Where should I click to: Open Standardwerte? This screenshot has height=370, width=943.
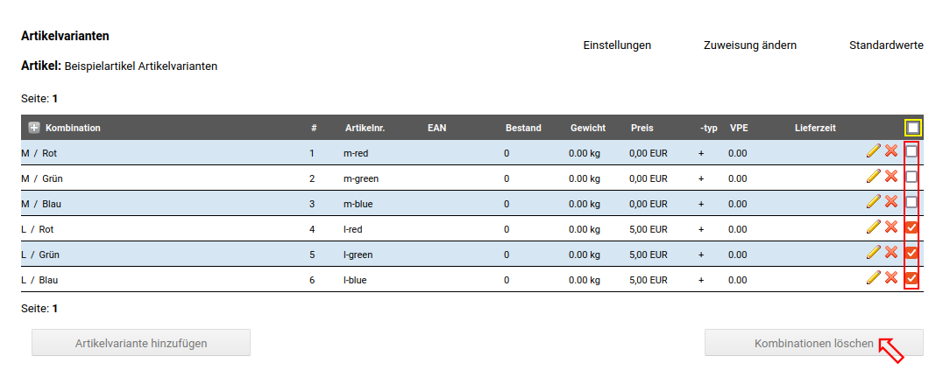coord(886,45)
